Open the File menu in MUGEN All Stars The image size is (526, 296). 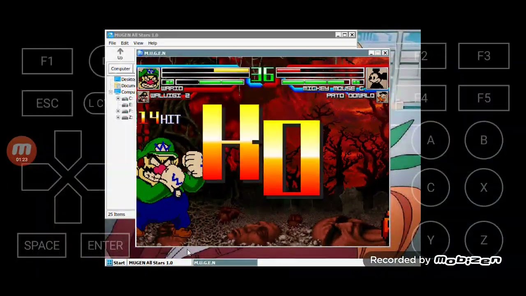point(112,43)
